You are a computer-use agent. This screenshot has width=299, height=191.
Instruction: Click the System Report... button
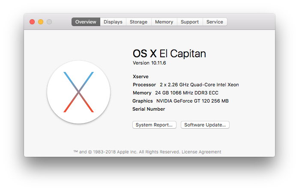[x=154, y=125]
